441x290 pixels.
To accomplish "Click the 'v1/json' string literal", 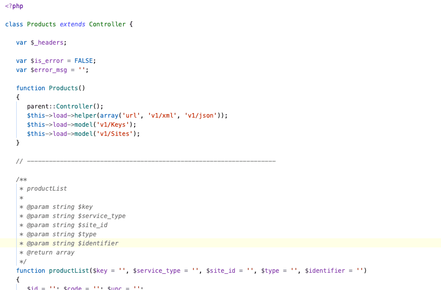I will point(201,116).
